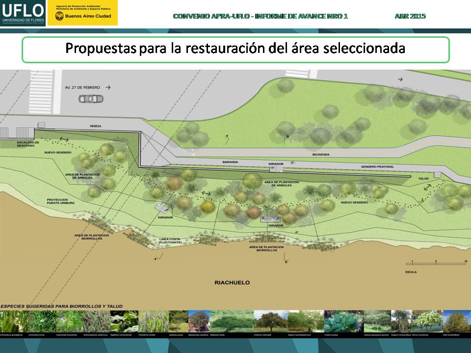Viewport: 471px width, 353px height.
Task: Click the double-headed arrow near Escalera de Descenso
Action: (x=64, y=140)
